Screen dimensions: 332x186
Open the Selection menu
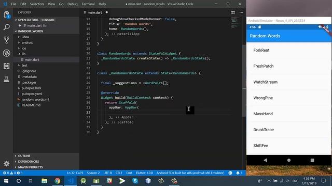pyautogui.click(x=37, y=4)
